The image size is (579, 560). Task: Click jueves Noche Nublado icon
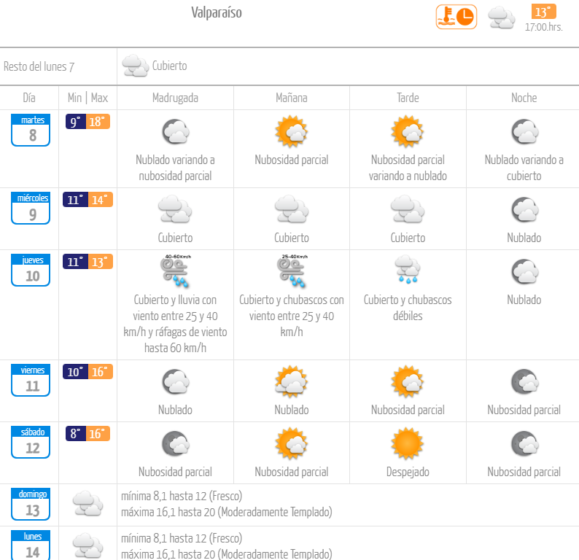click(x=525, y=271)
